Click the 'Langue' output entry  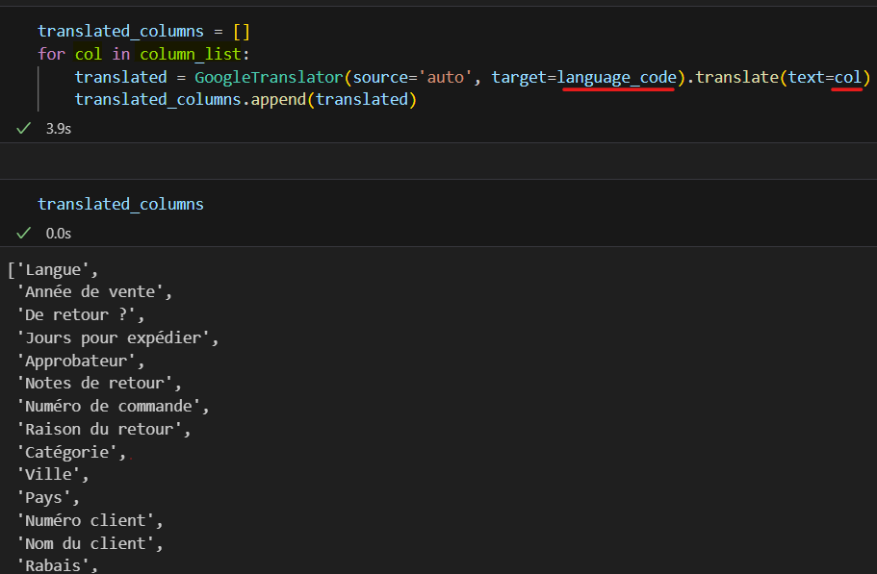52,269
